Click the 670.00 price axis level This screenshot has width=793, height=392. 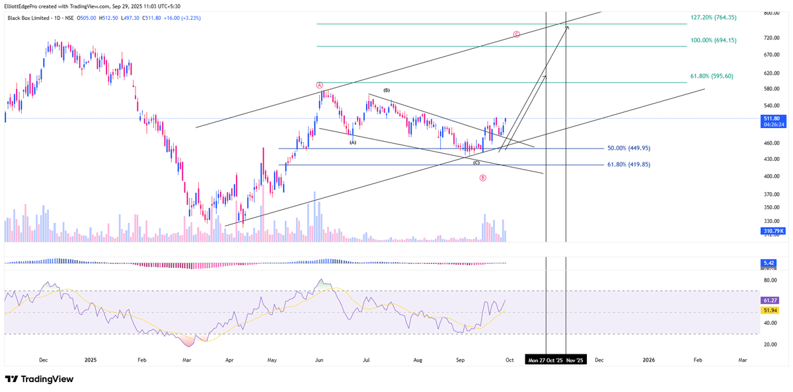click(772, 55)
